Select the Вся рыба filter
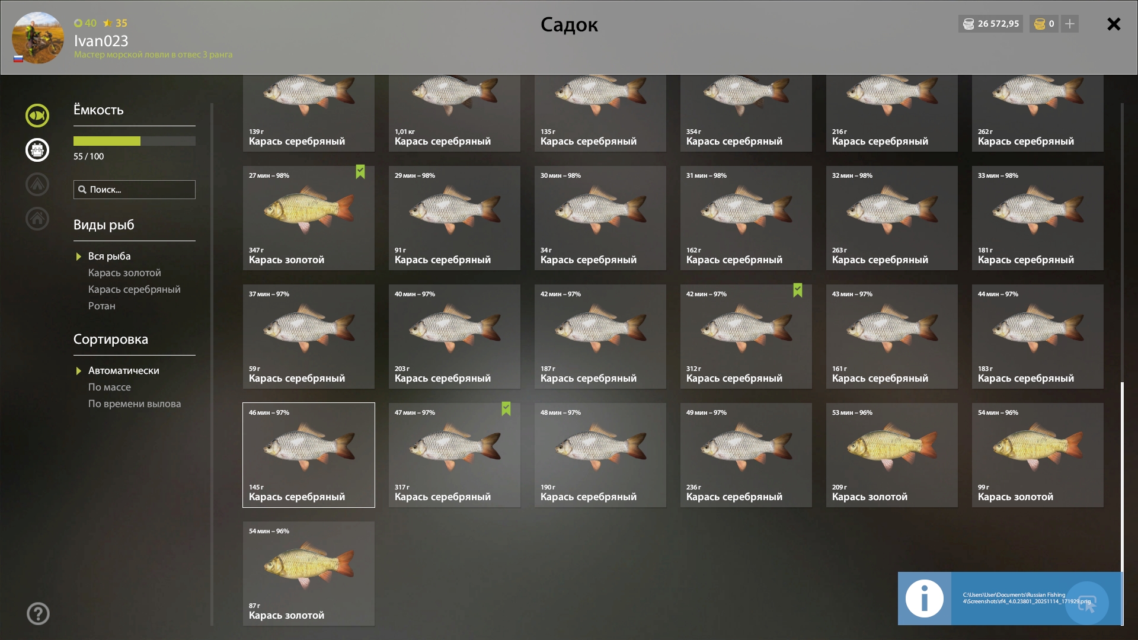1138x640 pixels. point(110,256)
